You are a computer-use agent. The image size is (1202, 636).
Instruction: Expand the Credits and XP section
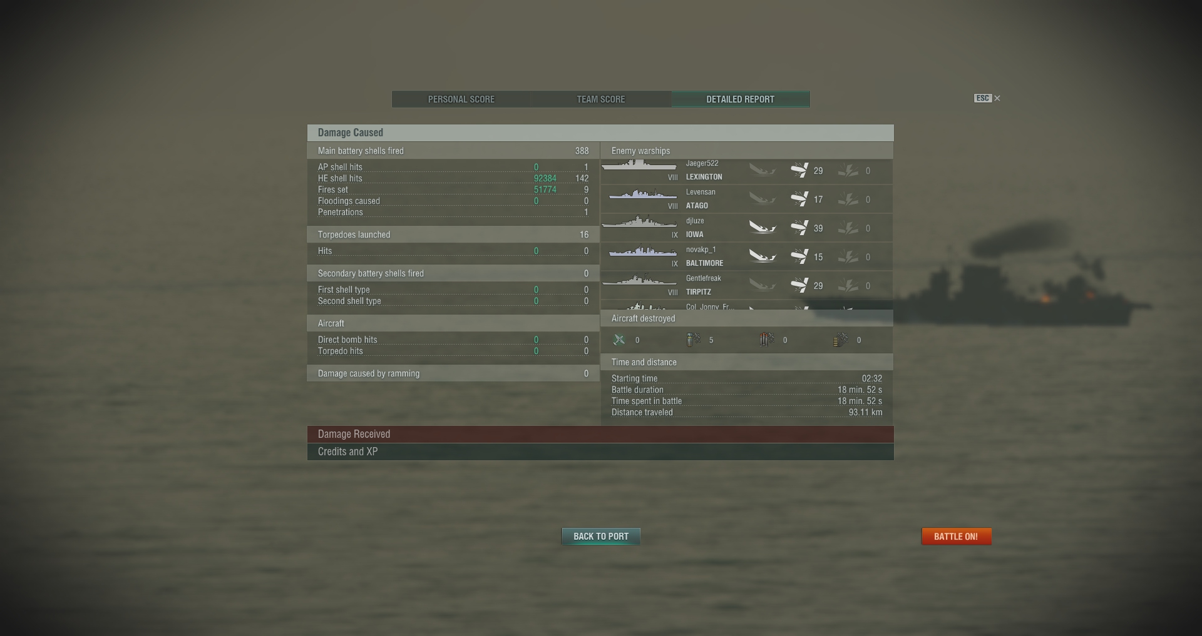pyautogui.click(x=600, y=452)
